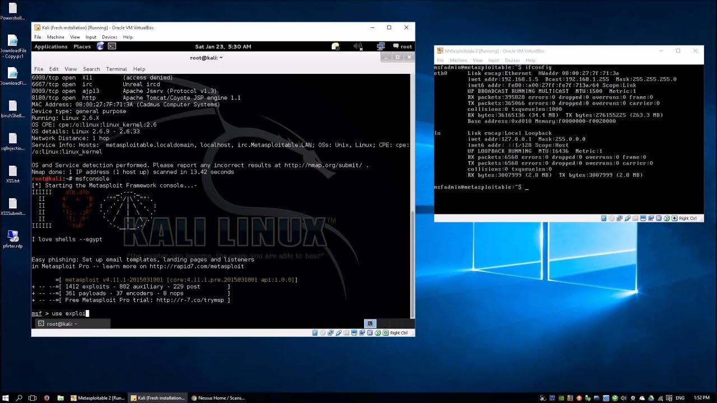Click Kali (Fresh installation) taskbar button
The image size is (717, 403).
coord(158,398)
